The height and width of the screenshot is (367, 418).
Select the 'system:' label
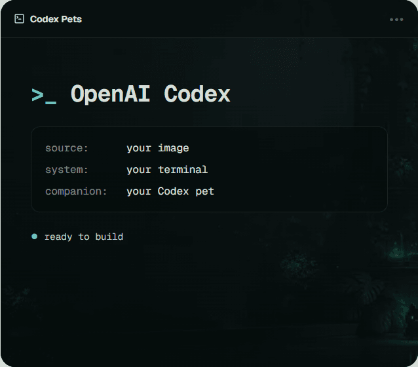pyautogui.click(x=67, y=170)
